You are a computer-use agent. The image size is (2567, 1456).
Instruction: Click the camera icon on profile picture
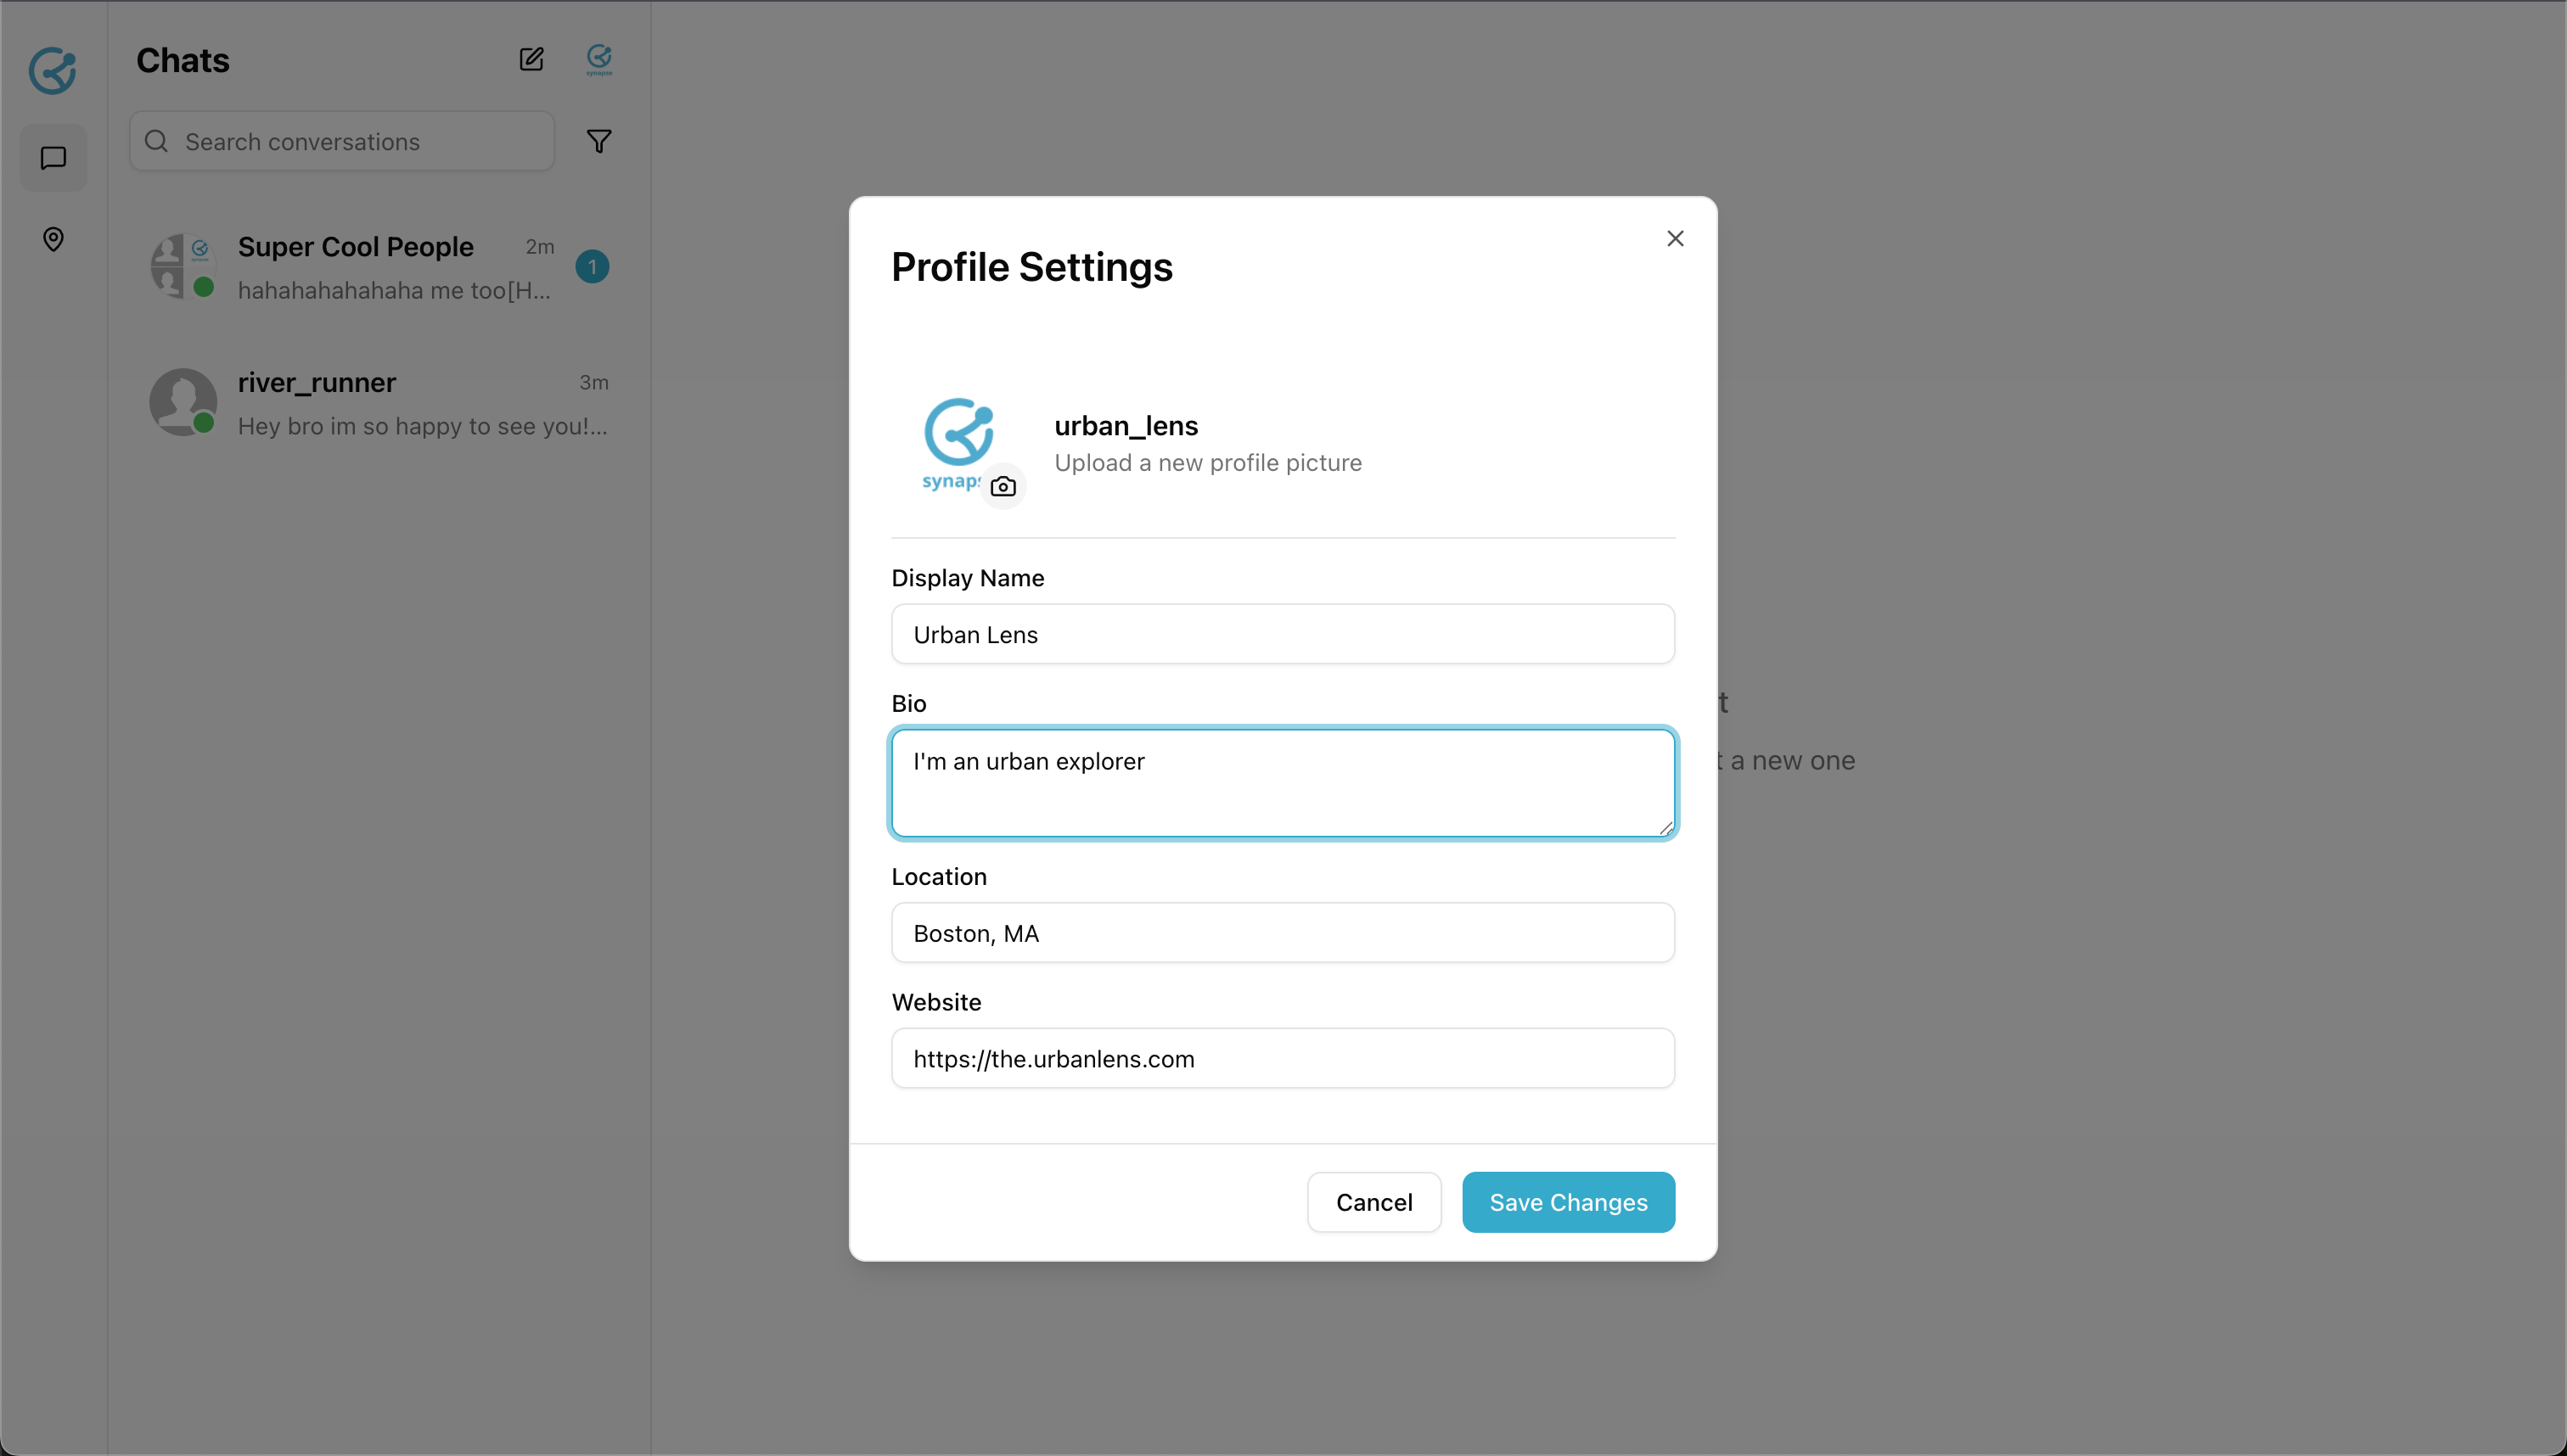(x=1003, y=487)
